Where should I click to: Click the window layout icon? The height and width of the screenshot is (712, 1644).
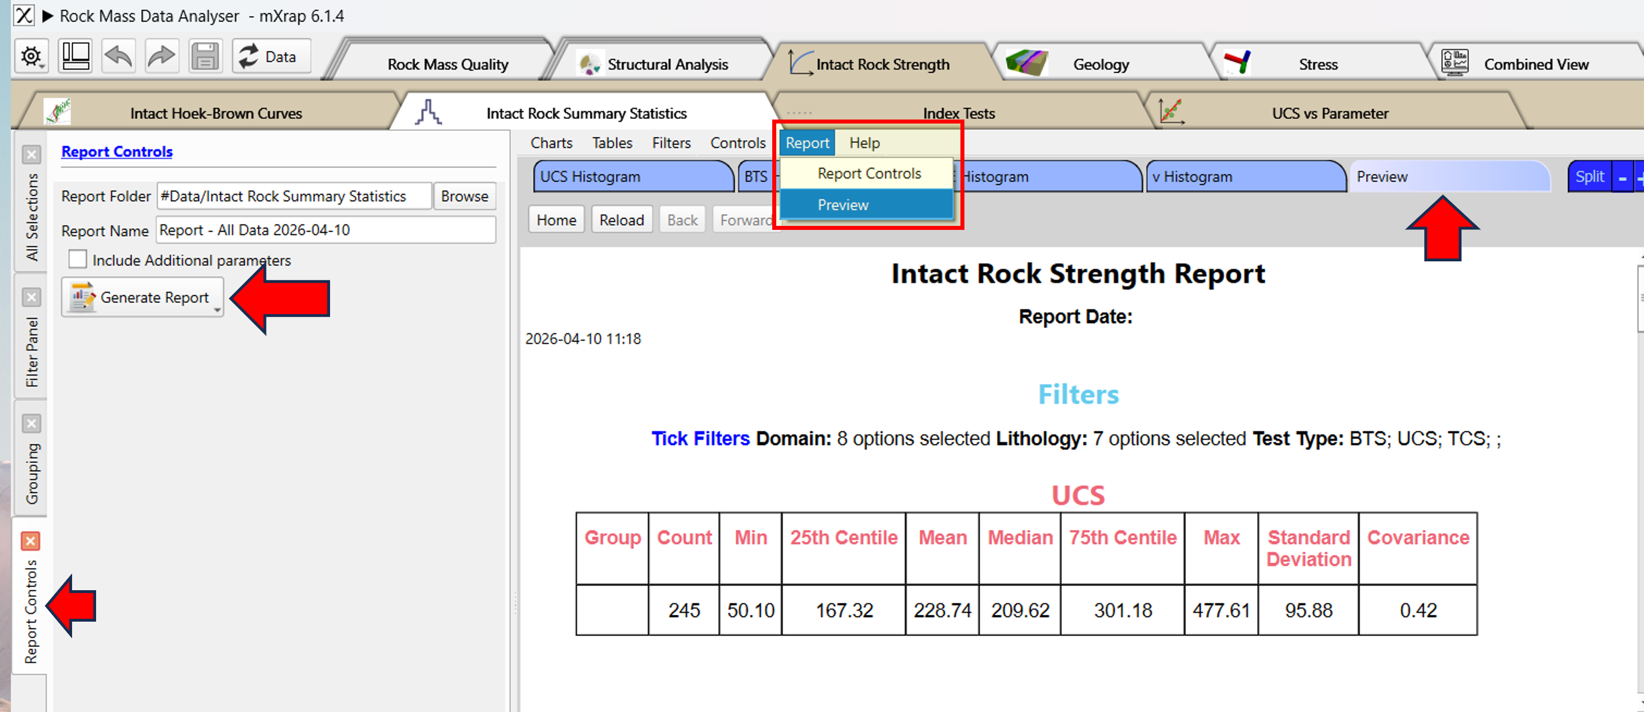tap(74, 55)
